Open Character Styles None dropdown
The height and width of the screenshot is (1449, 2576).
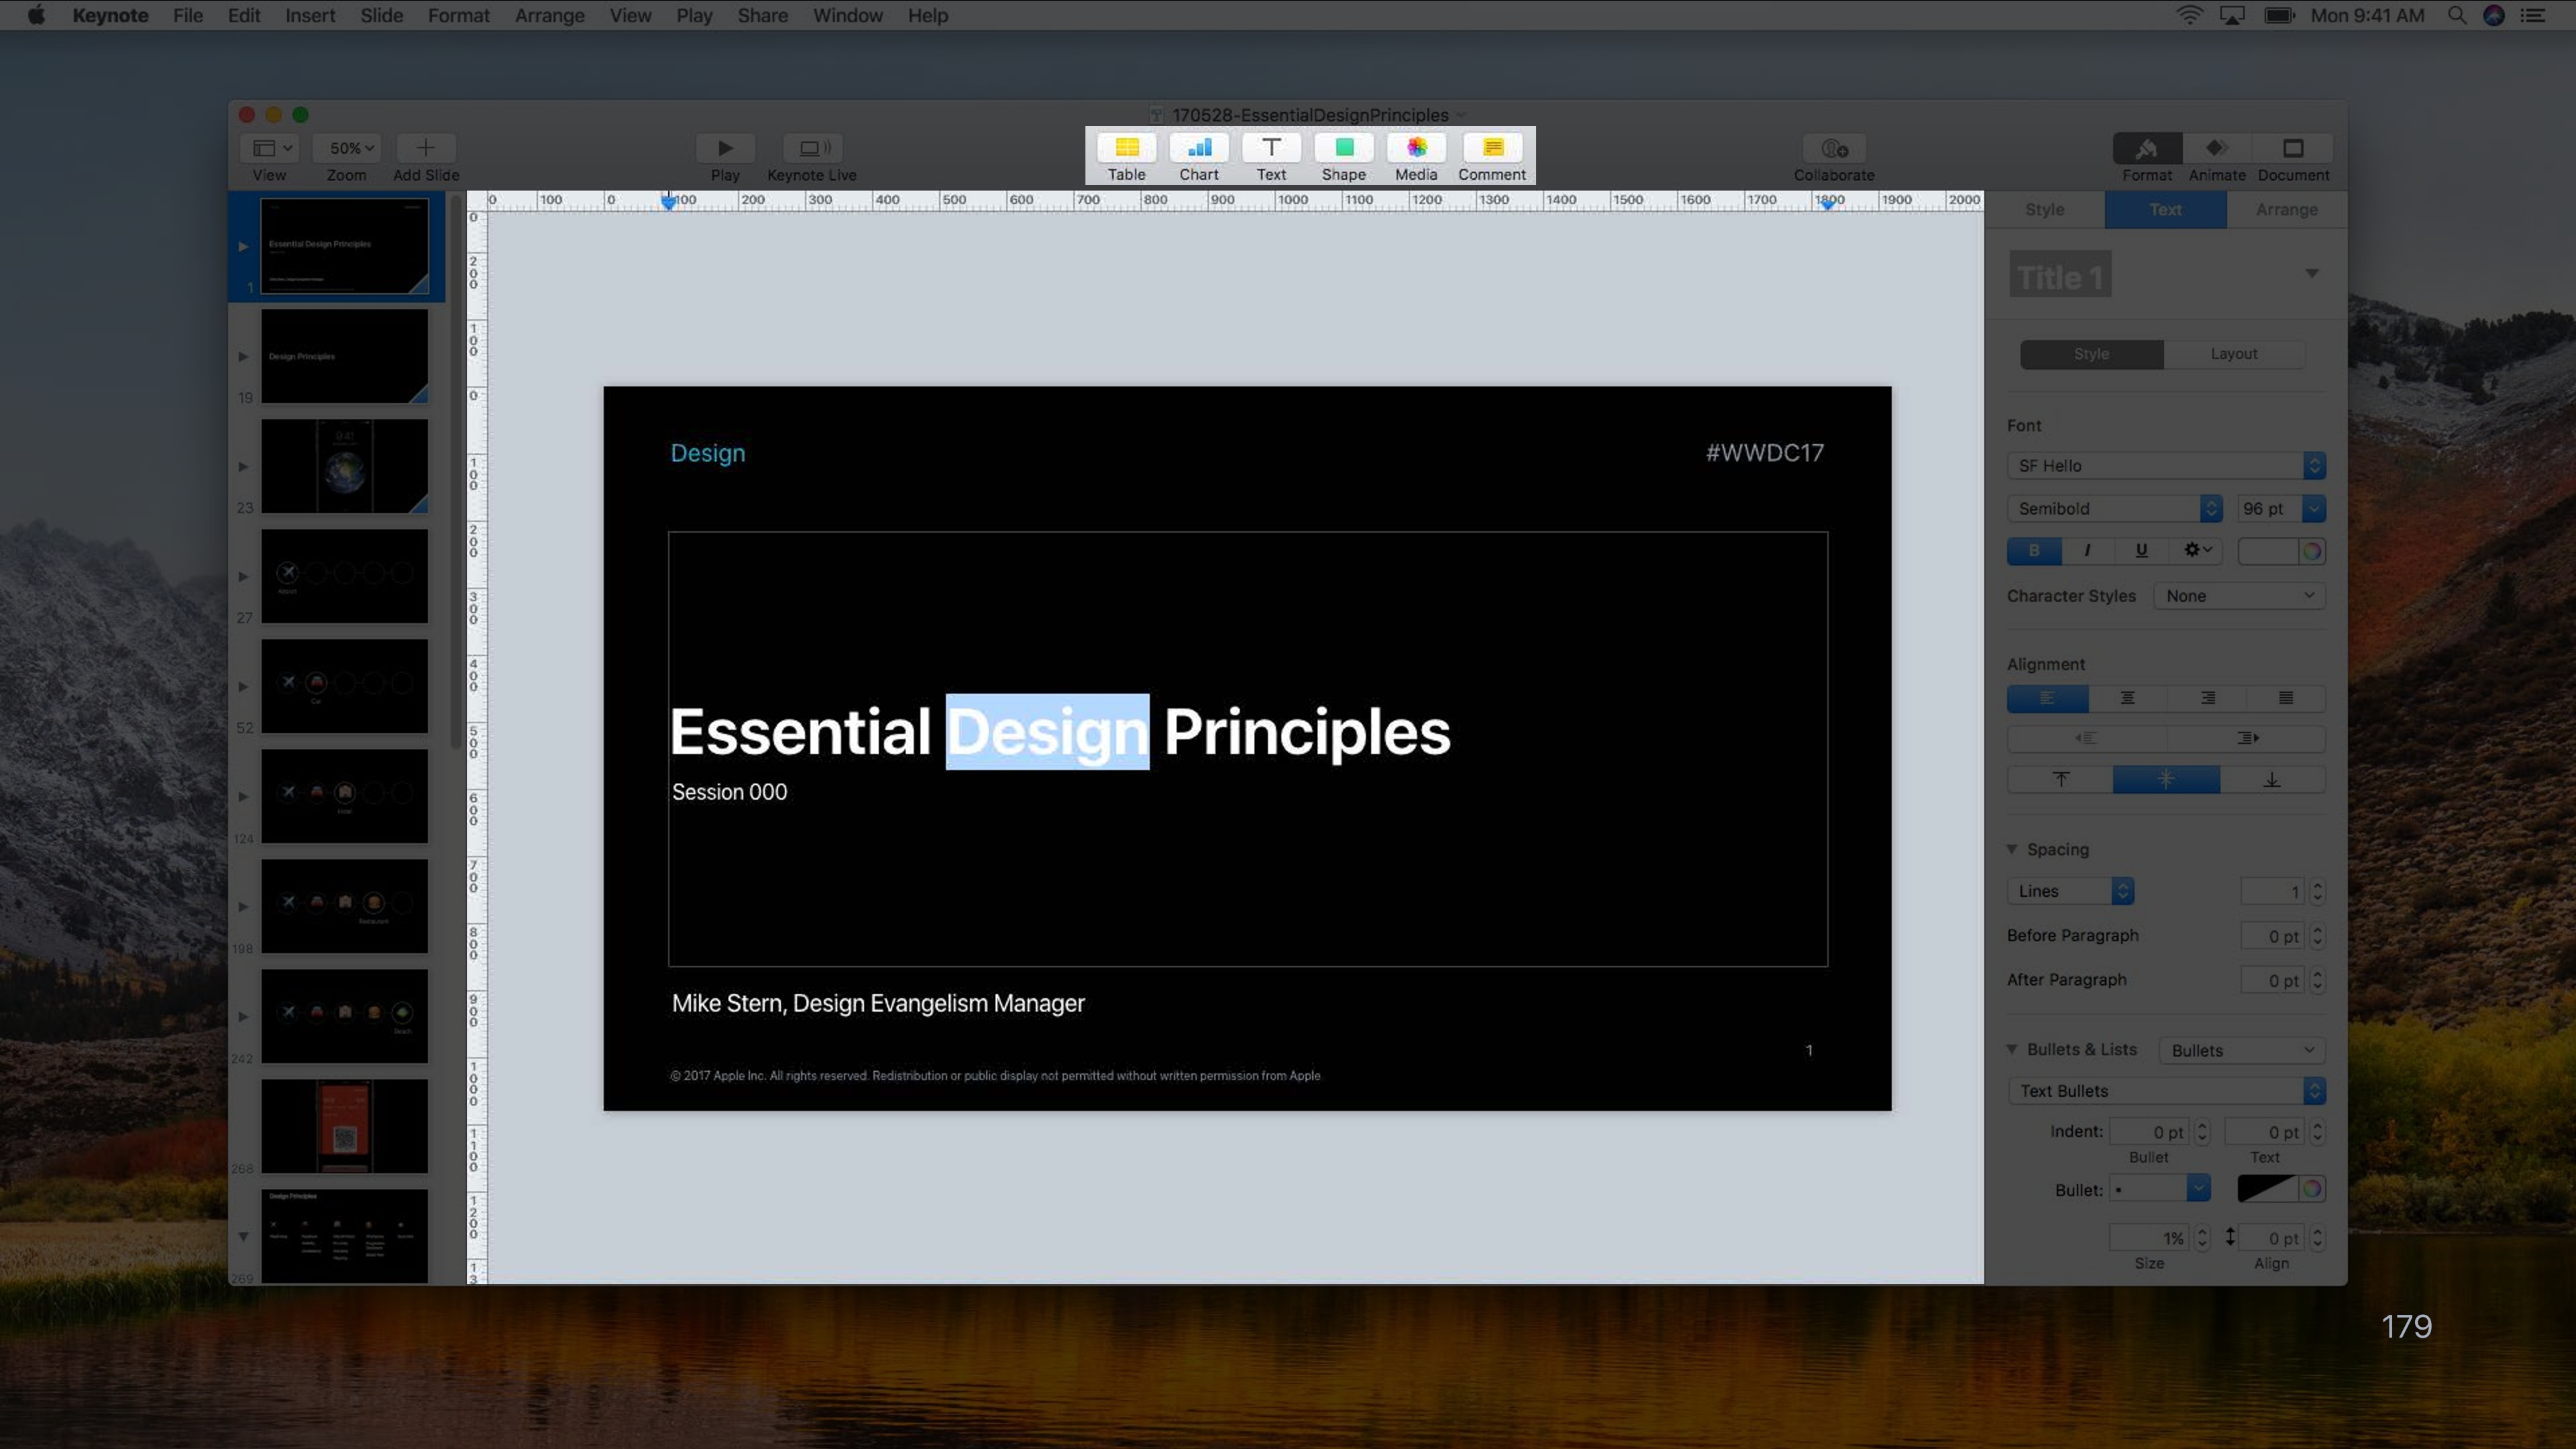coord(2239,596)
